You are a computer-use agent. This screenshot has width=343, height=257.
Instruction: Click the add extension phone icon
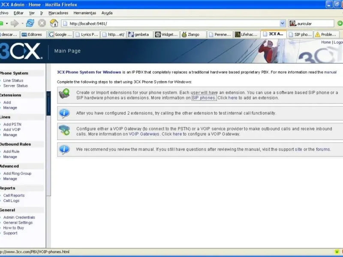(x=64, y=93)
